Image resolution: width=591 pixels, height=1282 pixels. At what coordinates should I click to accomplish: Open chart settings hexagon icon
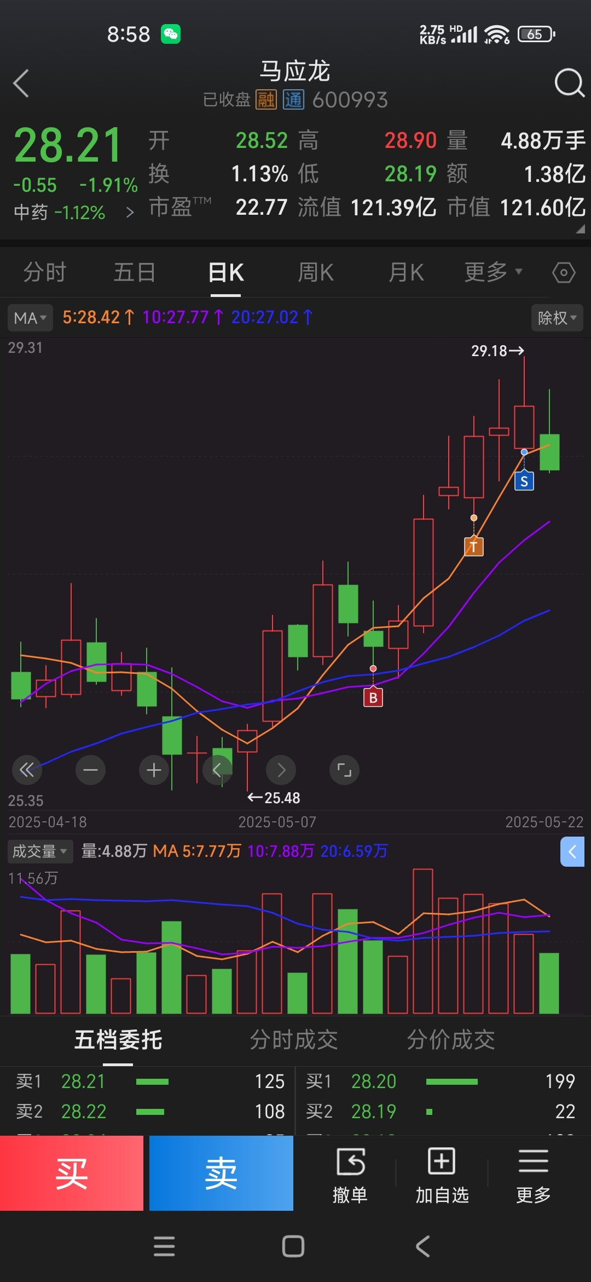pyautogui.click(x=564, y=272)
